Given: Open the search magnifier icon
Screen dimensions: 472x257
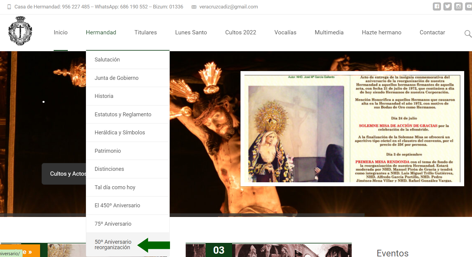Looking at the screenshot, I should (x=468, y=34).
